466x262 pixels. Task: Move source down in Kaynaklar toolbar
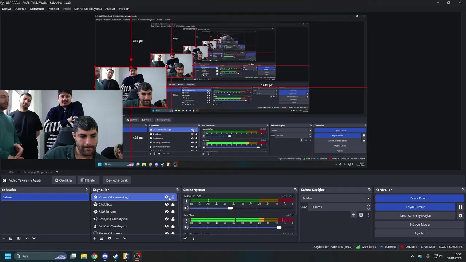click(x=125, y=238)
